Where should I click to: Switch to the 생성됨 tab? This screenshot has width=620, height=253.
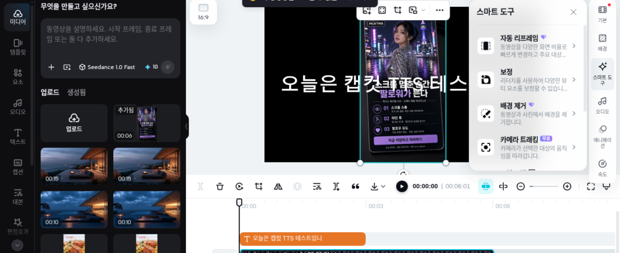coord(76,92)
